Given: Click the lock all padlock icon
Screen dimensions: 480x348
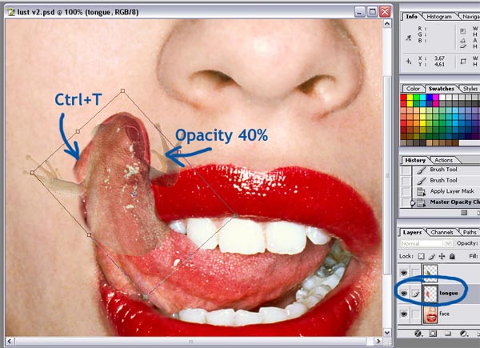Looking at the screenshot, I should click(x=450, y=255).
